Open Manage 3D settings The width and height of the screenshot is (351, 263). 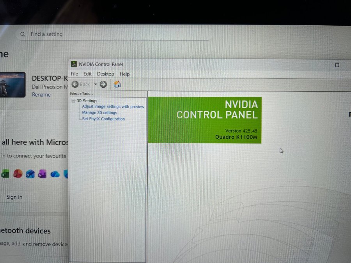click(99, 113)
